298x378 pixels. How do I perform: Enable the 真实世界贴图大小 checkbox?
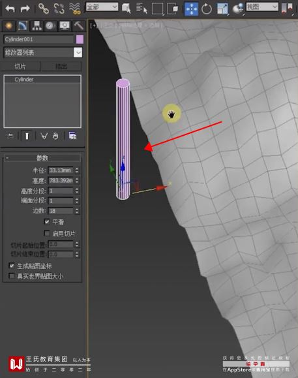pos(11,276)
